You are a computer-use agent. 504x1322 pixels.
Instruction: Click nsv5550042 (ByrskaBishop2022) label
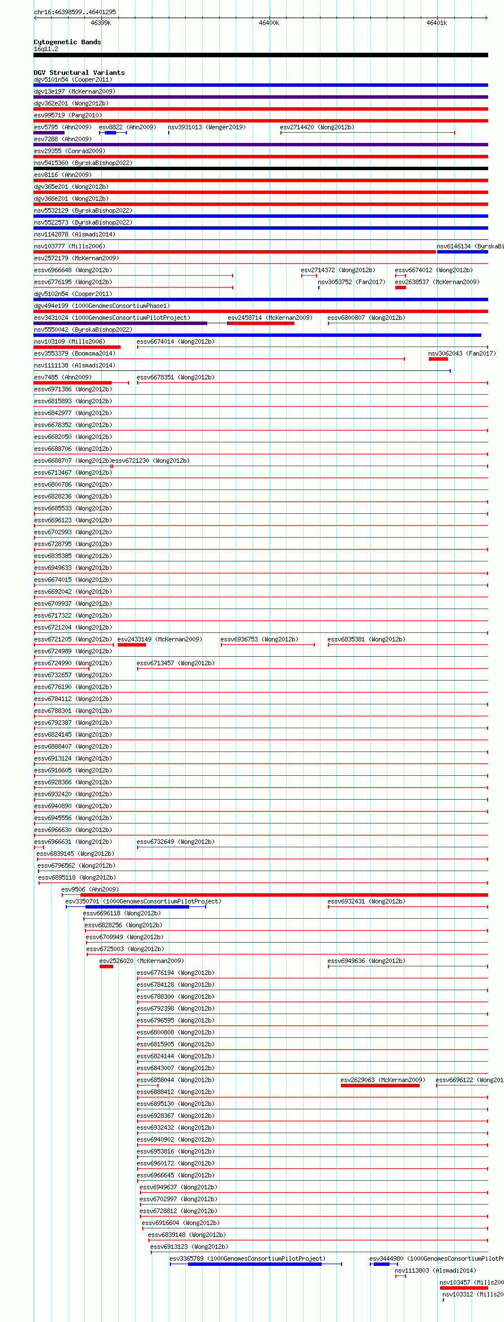[x=83, y=330]
